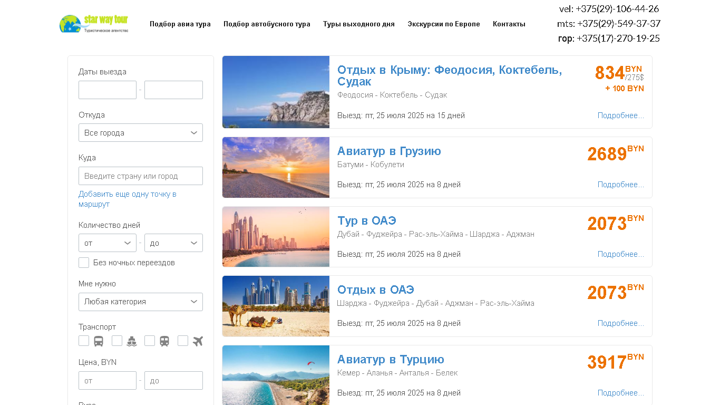Click the 3917 BYN price
The image size is (720, 405).
pos(616,361)
